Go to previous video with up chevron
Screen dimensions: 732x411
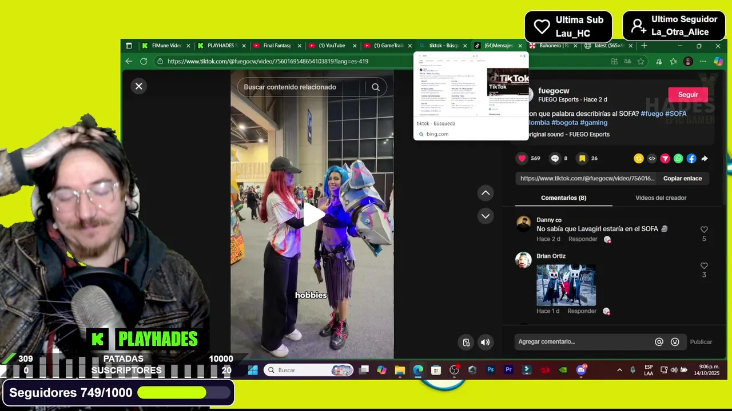tap(486, 193)
